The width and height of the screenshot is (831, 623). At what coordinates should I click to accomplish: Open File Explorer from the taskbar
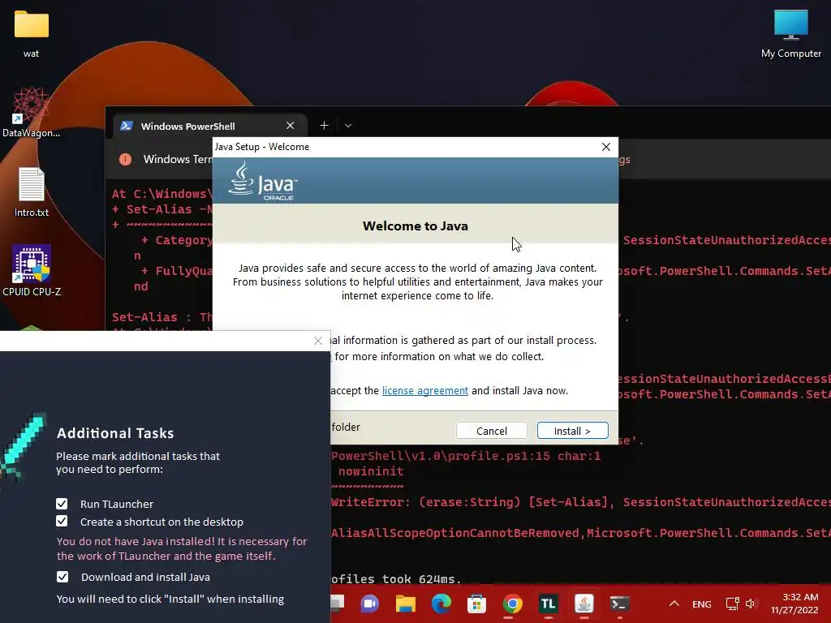click(x=406, y=604)
